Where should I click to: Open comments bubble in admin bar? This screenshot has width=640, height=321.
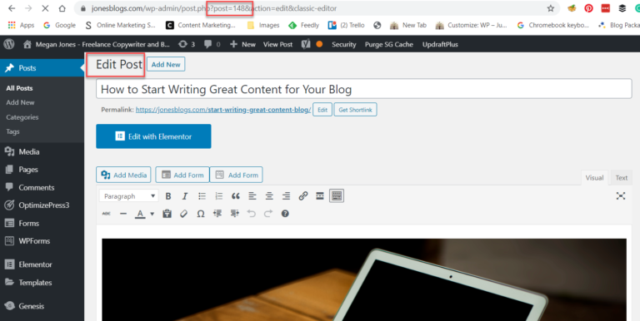pos(212,44)
